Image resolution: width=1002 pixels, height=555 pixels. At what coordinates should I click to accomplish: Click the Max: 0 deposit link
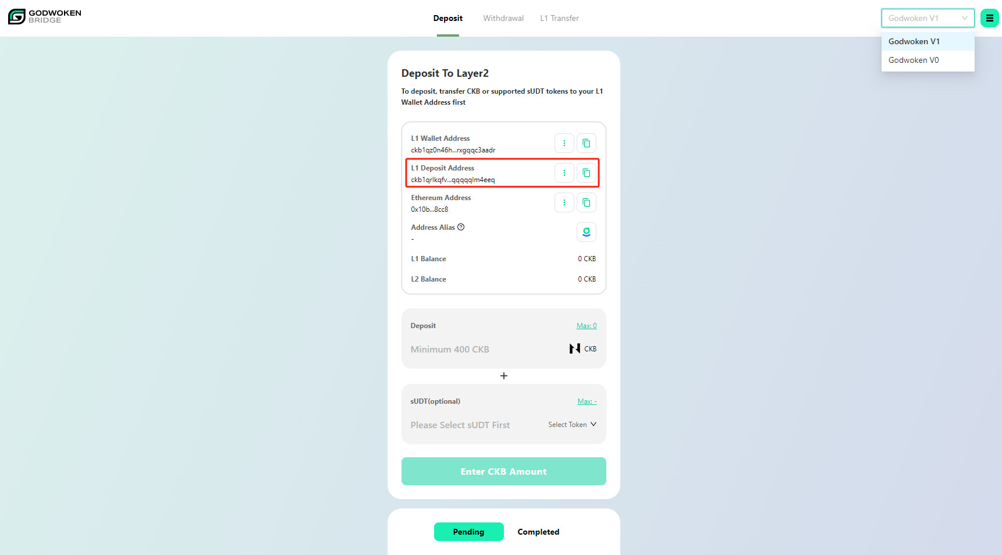point(587,326)
